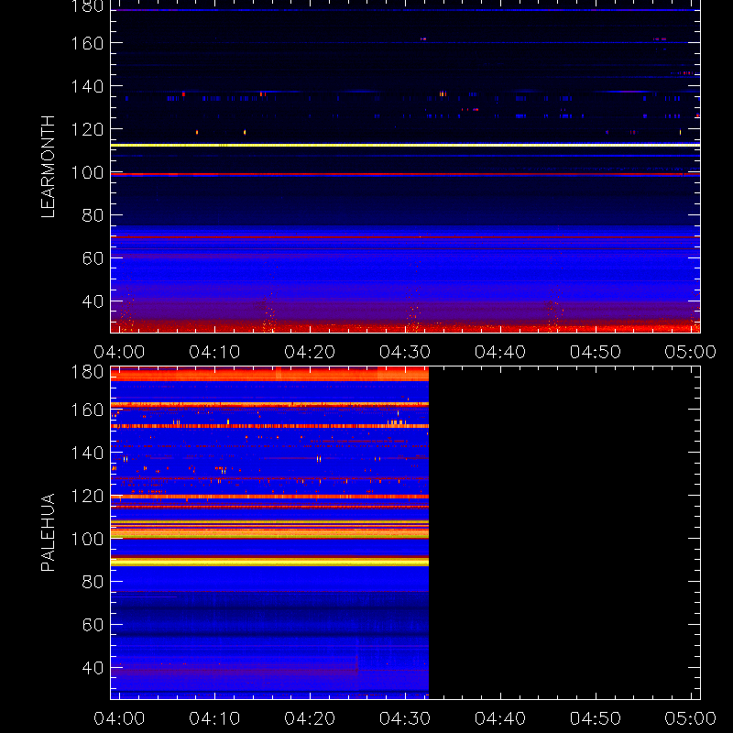
Task: Click 05:00 time label under LEARMONTH plot
Action: click(x=691, y=352)
